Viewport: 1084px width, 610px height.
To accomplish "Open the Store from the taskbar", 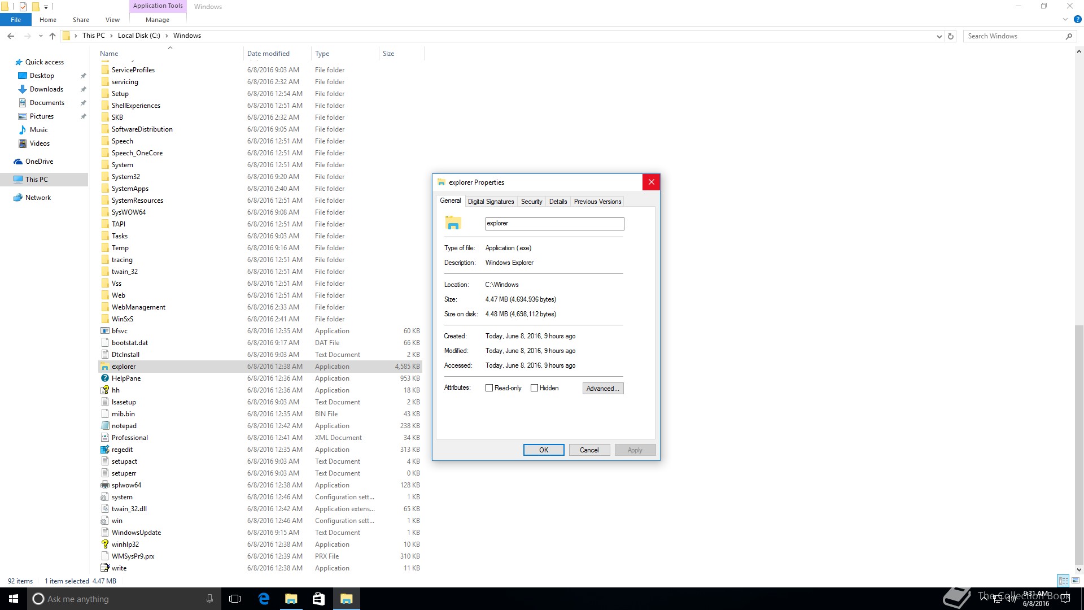I will click(318, 599).
